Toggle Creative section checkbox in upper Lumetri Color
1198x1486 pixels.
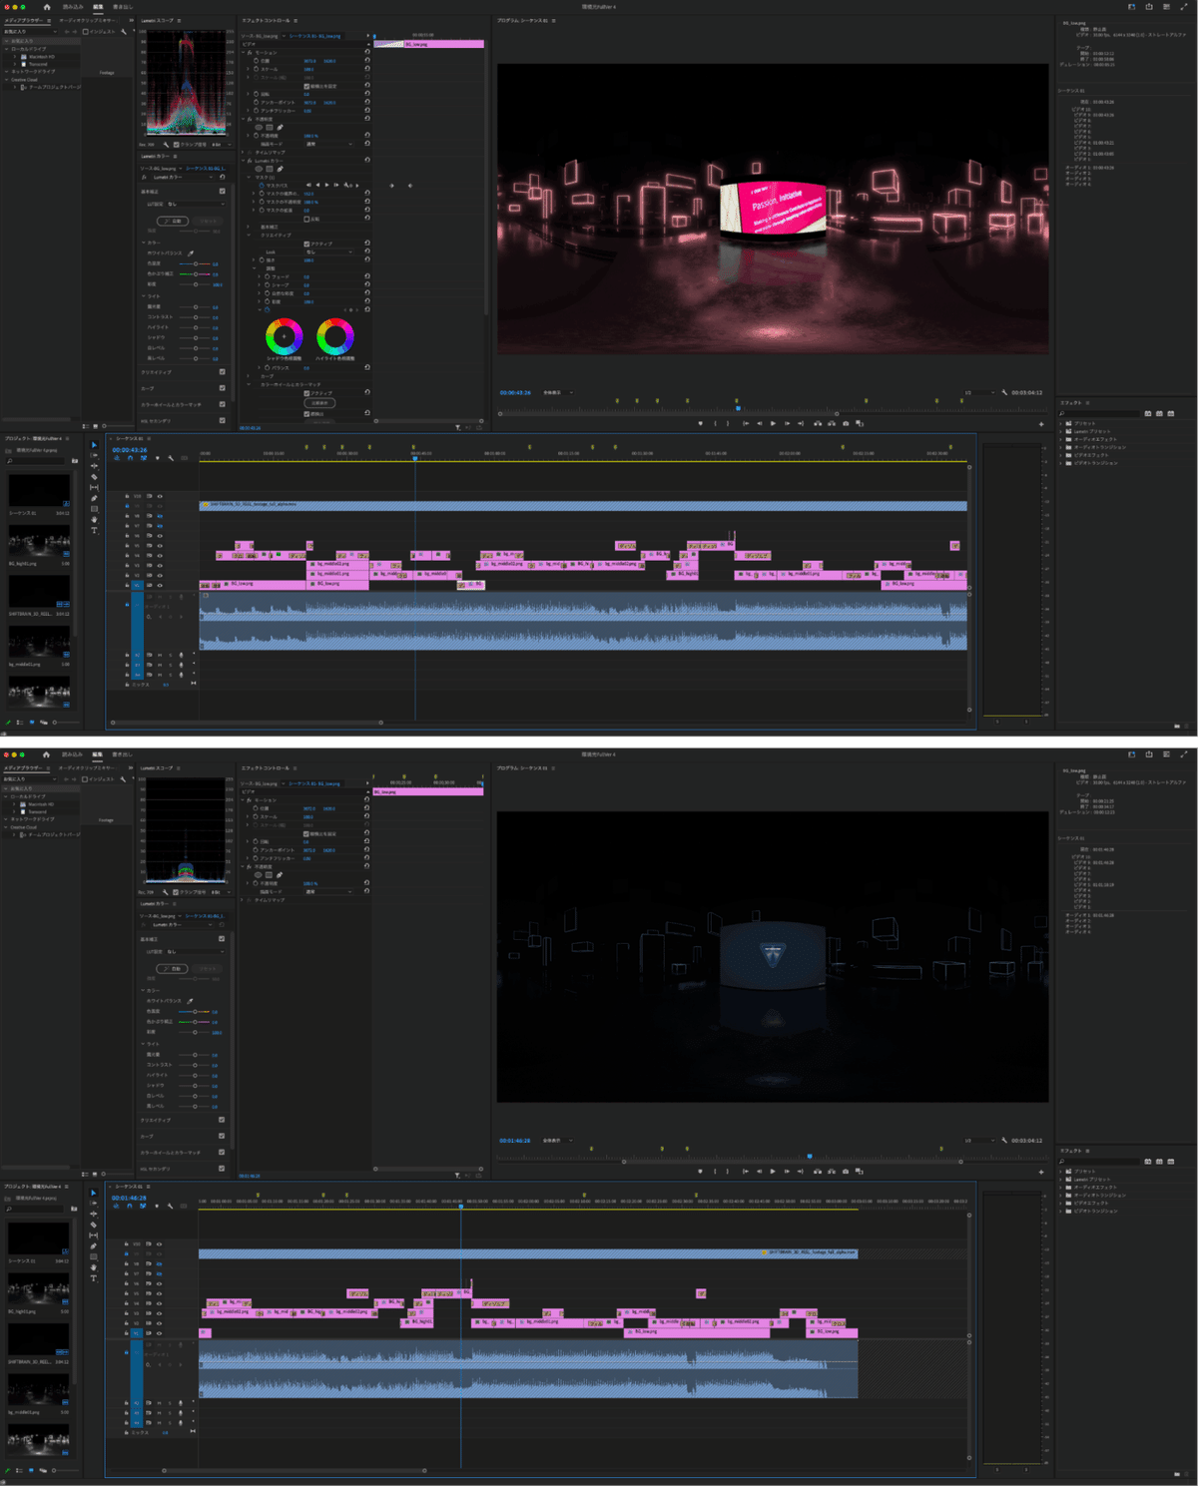point(222,372)
